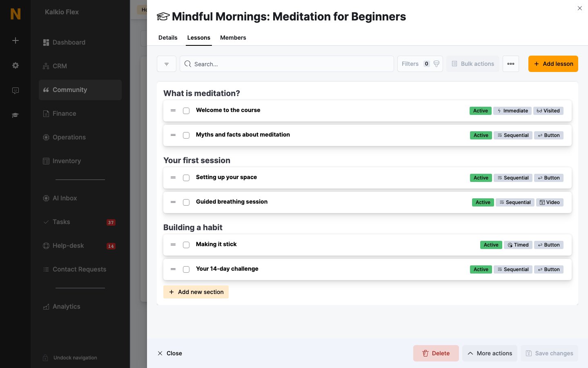Open the Bulk actions menu

[x=473, y=64]
